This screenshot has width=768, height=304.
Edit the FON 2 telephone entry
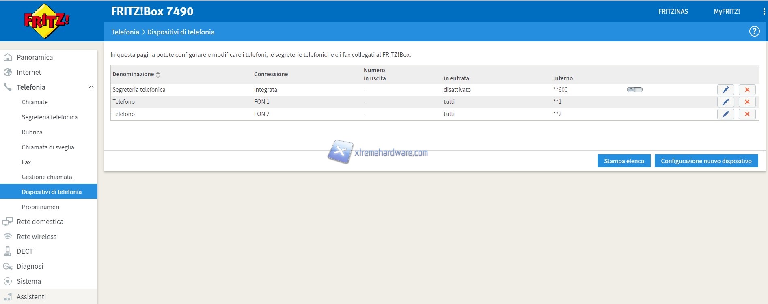[x=725, y=114]
